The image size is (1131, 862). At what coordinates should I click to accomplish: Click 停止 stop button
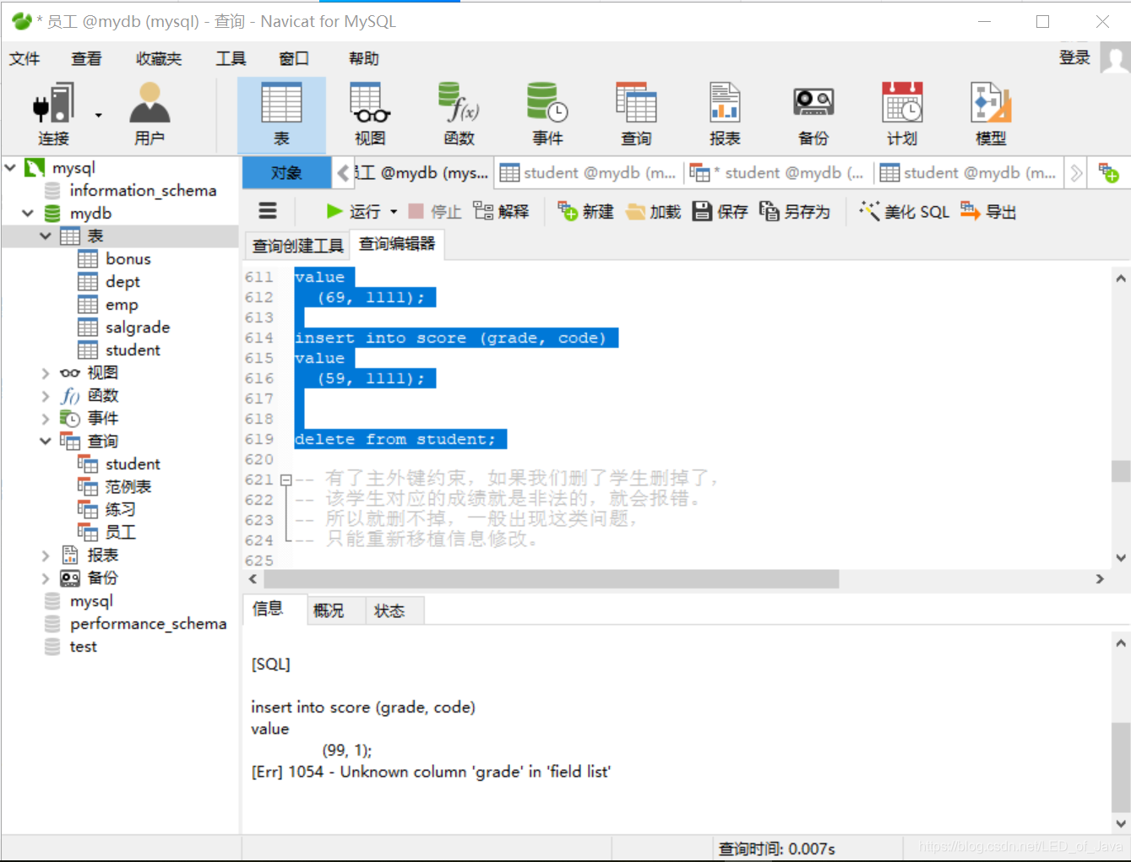click(435, 211)
